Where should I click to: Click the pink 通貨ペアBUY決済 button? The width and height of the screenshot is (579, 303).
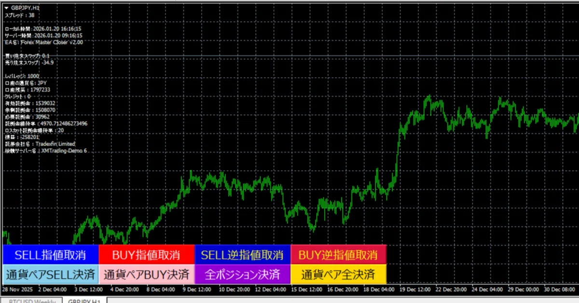[147, 274]
